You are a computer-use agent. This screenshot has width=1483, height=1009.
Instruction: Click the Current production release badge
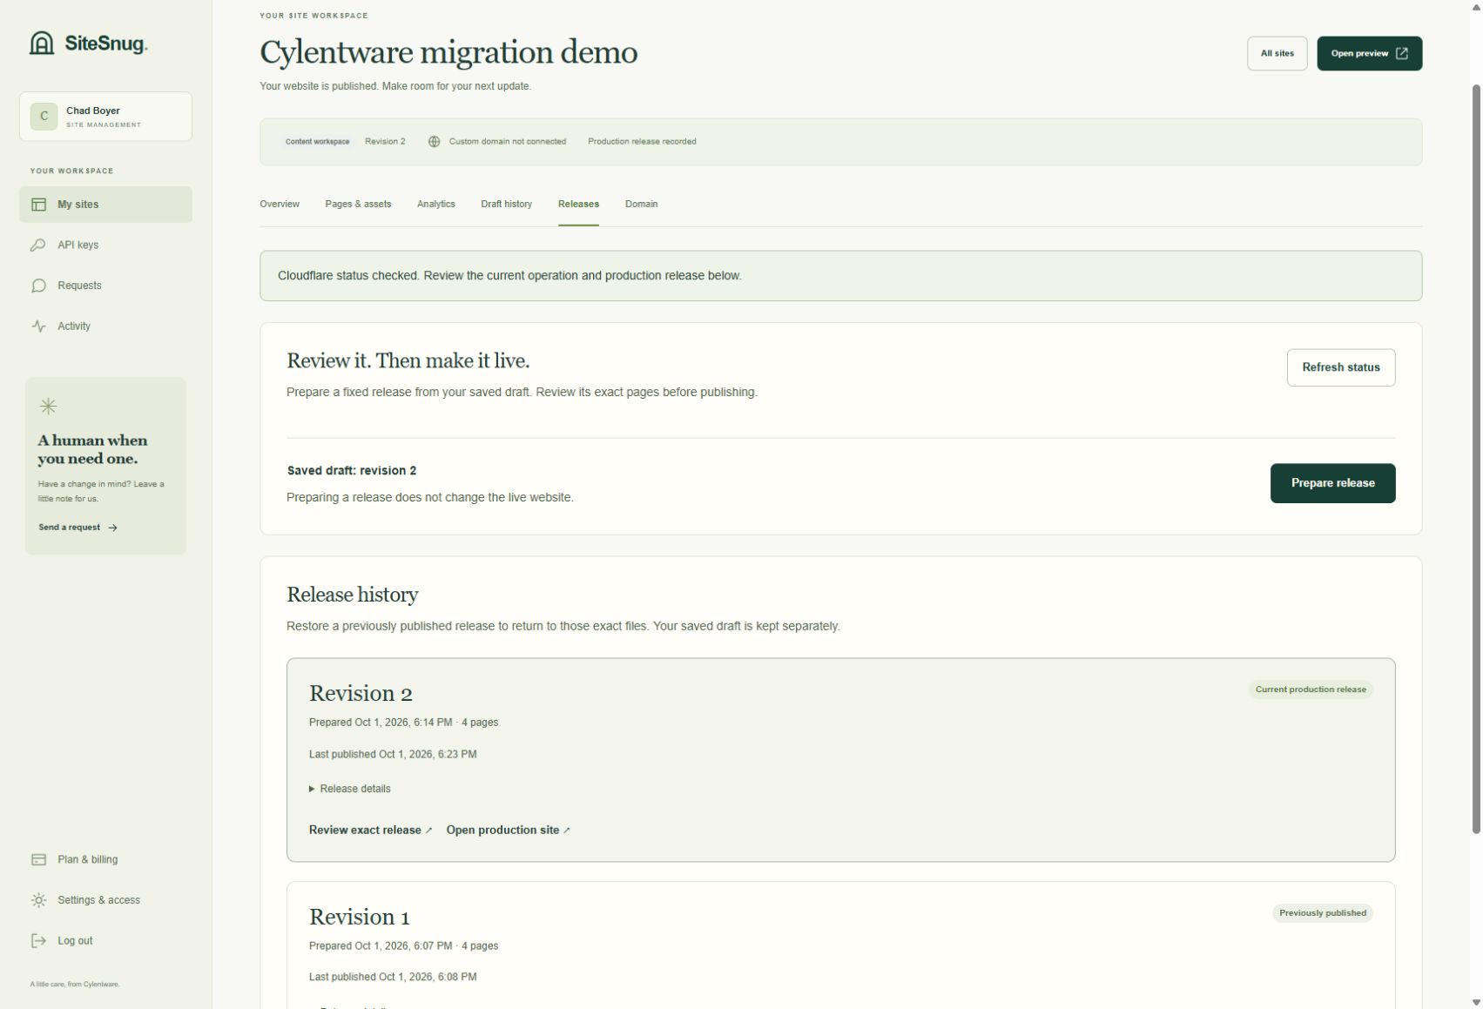pyautogui.click(x=1311, y=689)
